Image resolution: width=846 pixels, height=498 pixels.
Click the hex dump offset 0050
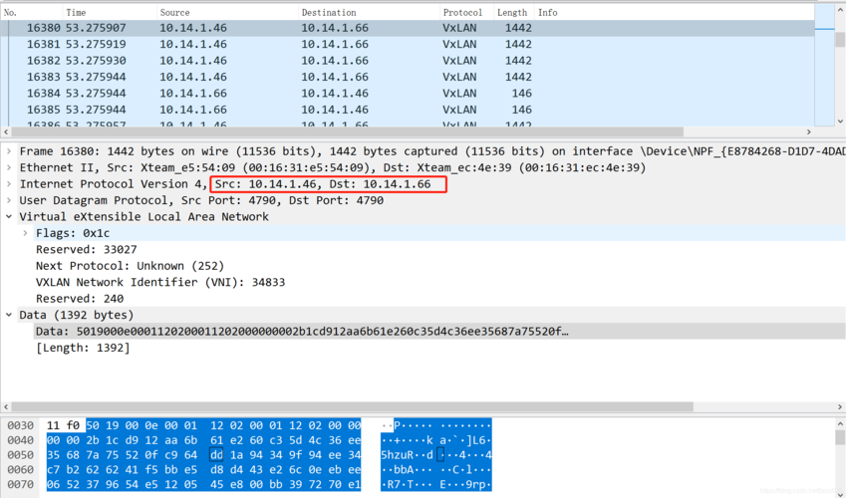click(21, 455)
